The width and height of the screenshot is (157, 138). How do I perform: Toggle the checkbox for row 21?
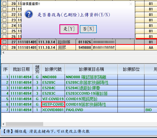tap(4, 9)
